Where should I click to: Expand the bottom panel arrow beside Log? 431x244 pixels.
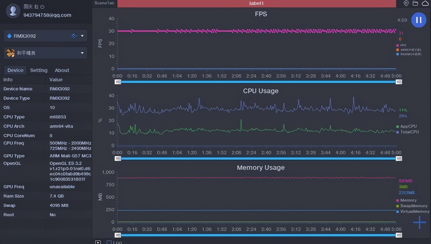(x=98, y=242)
